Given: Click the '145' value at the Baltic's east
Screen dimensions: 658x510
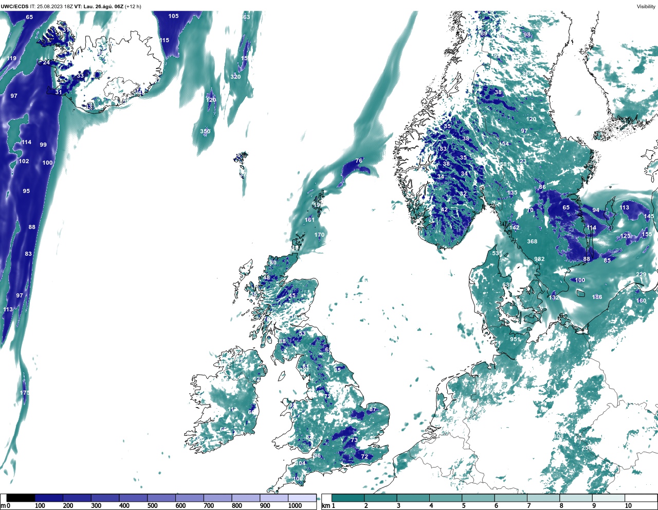Looking at the screenshot, I should (649, 216).
